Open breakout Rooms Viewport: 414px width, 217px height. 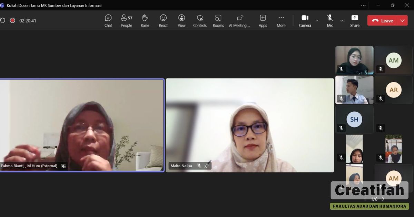point(218,20)
